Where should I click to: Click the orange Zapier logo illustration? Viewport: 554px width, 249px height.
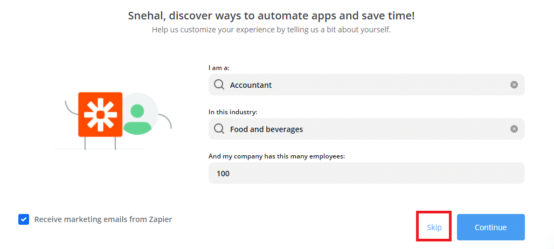click(x=100, y=114)
